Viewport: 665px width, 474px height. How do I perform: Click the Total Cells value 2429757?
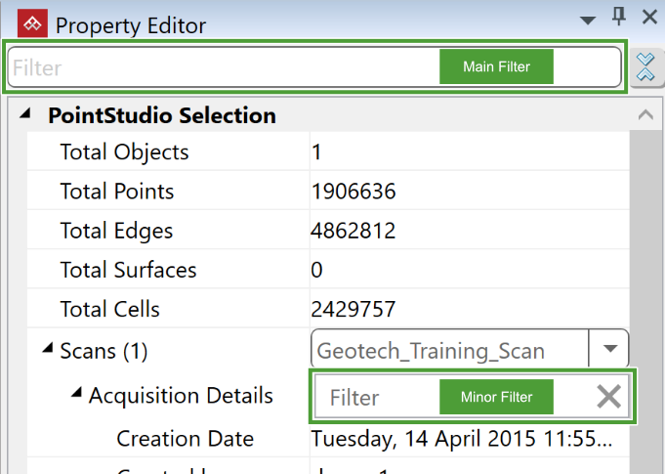coord(353,310)
